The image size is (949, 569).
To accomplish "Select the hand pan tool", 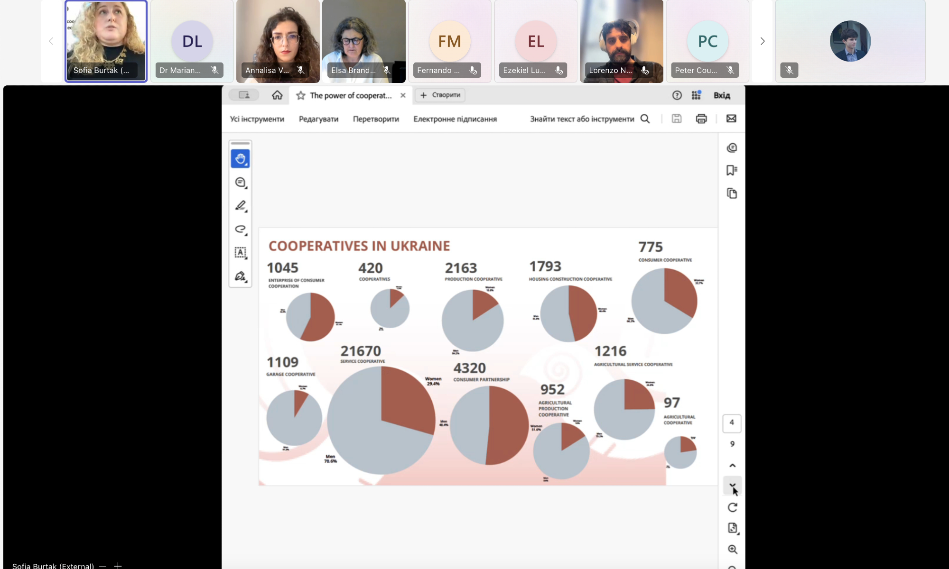I will (x=240, y=159).
